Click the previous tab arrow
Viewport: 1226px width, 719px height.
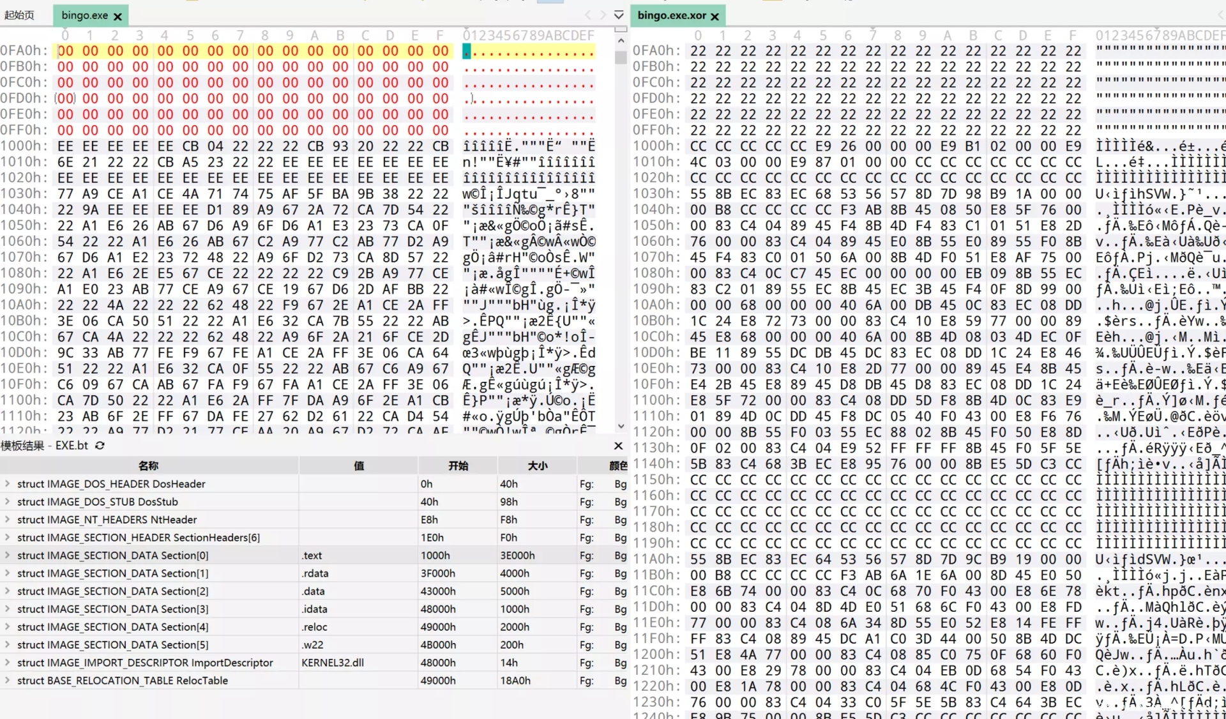588,15
